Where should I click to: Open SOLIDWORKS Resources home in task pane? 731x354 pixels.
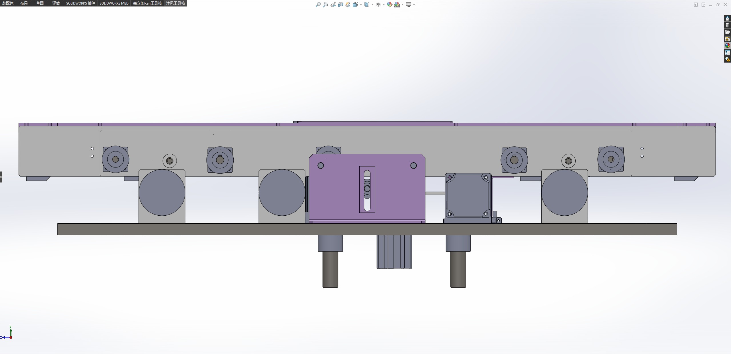tap(727, 19)
